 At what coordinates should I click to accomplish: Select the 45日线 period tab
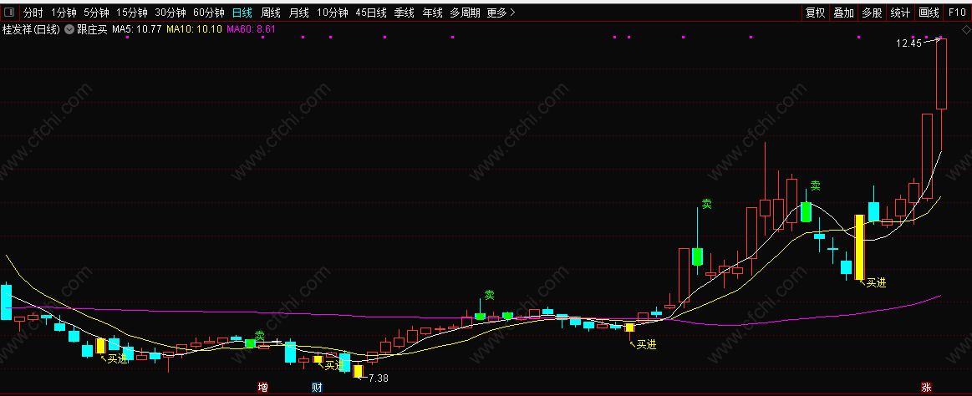click(x=371, y=13)
